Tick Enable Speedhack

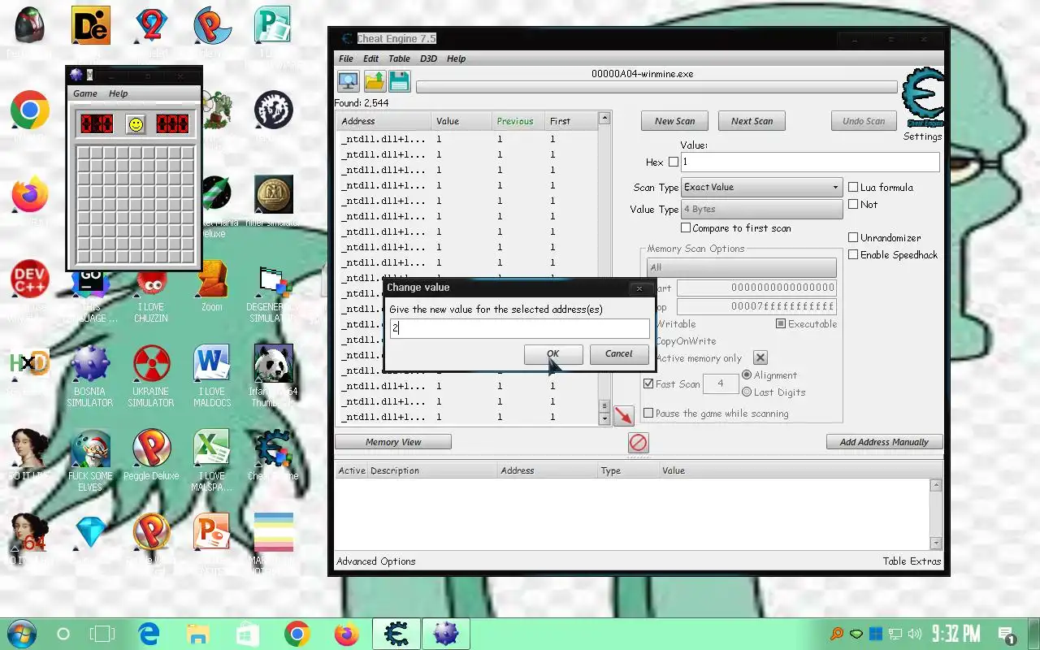[853, 255]
